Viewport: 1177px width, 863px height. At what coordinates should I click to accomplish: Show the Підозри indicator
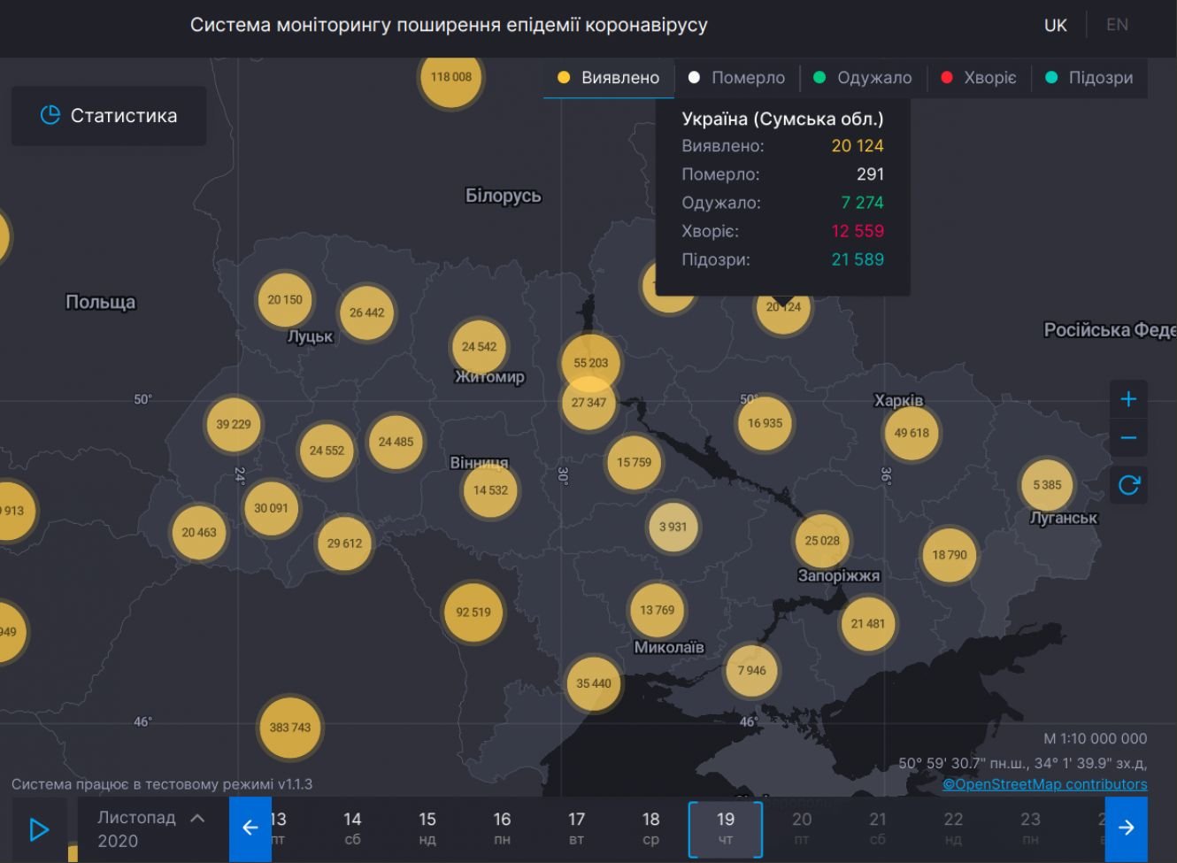(x=1089, y=78)
